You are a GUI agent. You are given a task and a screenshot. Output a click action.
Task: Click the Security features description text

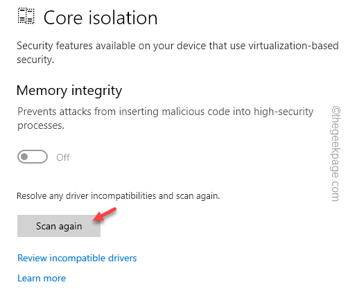click(x=177, y=53)
